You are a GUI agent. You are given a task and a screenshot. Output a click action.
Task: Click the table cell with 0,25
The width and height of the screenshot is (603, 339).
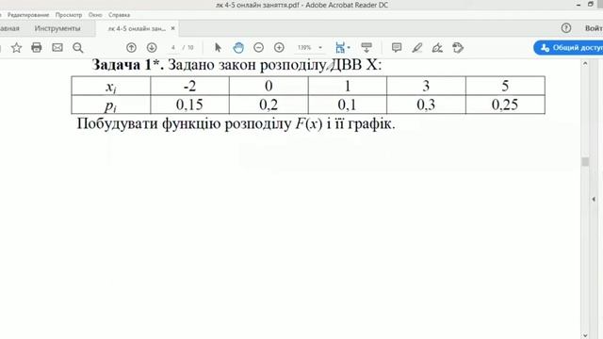[505, 105]
